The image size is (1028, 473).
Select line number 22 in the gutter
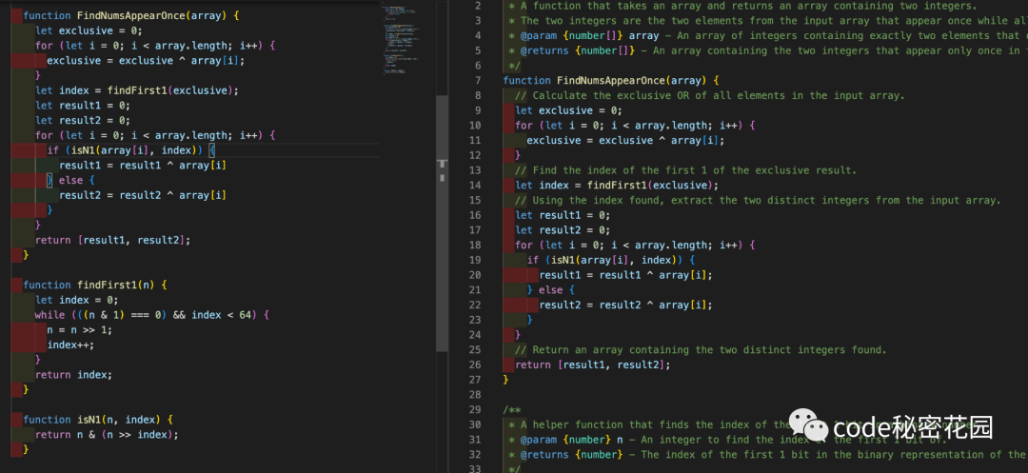tap(475, 305)
